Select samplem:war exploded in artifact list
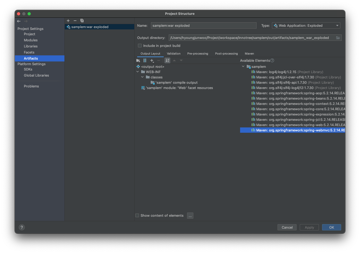This screenshot has width=360, height=253. point(99,27)
